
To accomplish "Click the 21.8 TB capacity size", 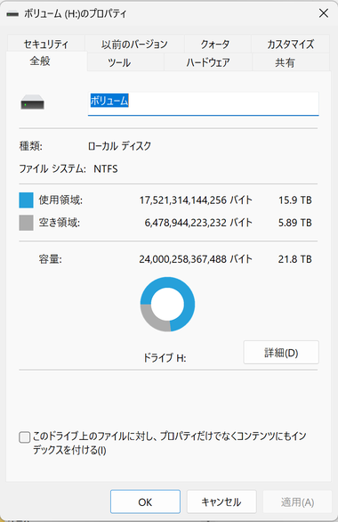I will click(295, 259).
